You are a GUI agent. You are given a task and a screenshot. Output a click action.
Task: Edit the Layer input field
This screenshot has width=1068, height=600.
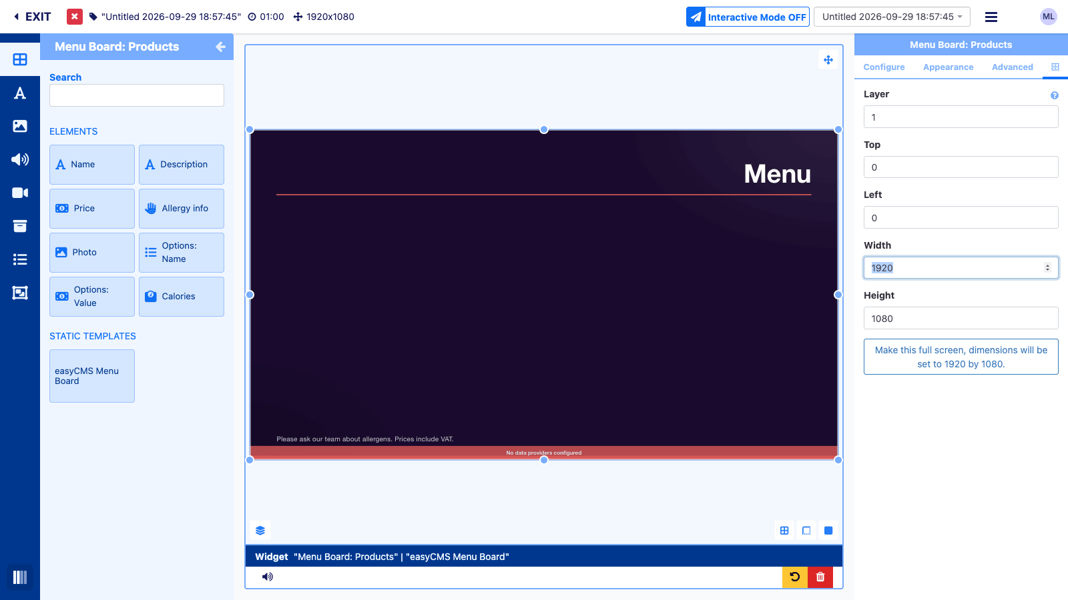click(x=961, y=117)
